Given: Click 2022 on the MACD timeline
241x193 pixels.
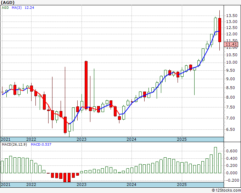Looking at the screenshot, I should pyautogui.click(x=31, y=185).
